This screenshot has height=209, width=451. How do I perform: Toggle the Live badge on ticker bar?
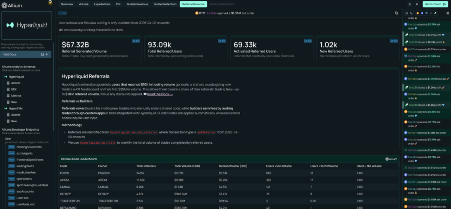click(x=62, y=13)
